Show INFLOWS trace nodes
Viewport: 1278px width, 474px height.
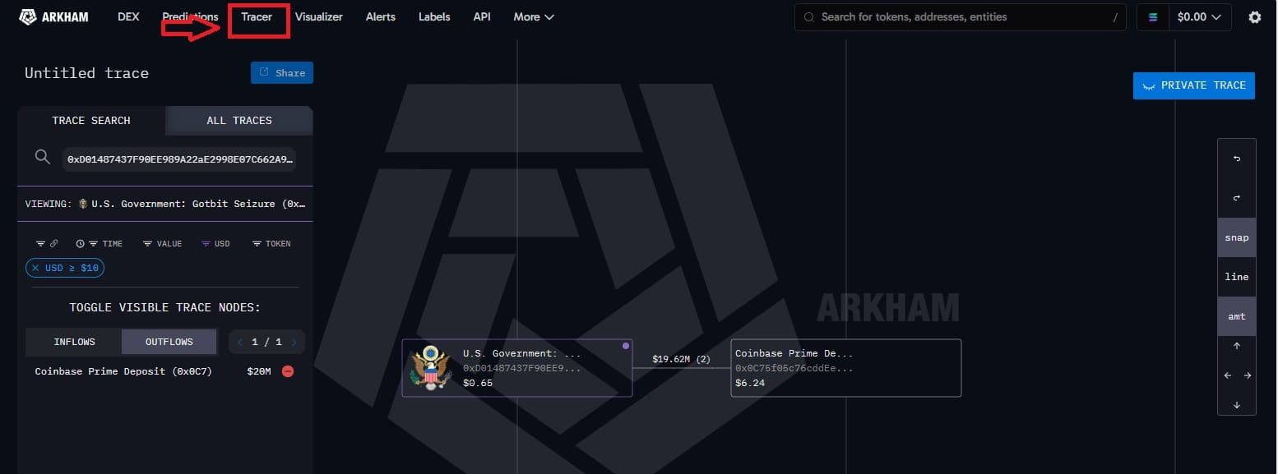point(74,342)
